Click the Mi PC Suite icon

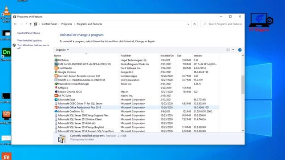click(x=56, y=96)
